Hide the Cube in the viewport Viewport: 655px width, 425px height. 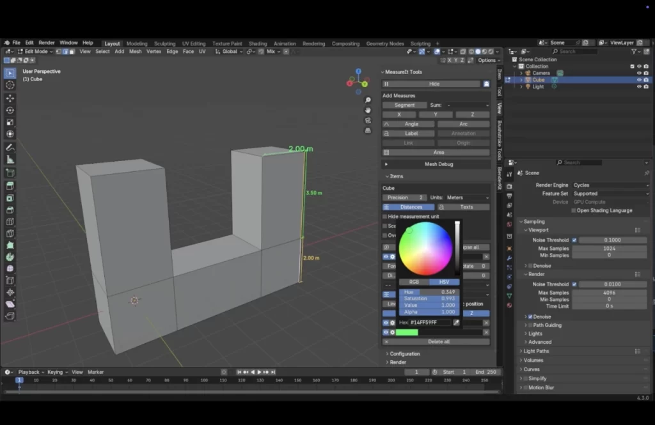tap(640, 80)
